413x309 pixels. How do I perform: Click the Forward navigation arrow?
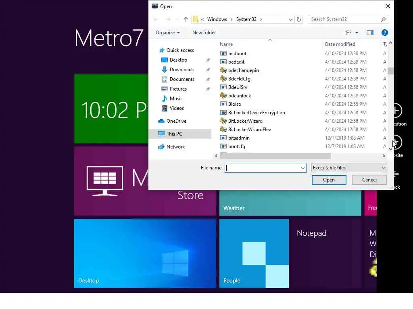pos(168,19)
